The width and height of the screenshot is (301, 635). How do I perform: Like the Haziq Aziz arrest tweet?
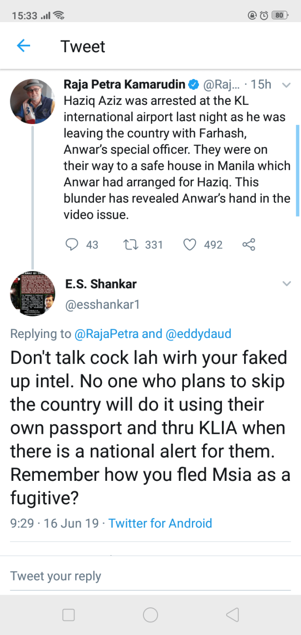[x=189, y=244]
